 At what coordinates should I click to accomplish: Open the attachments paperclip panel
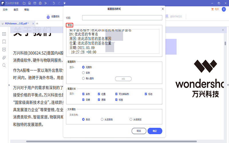(x=4, y=57)
